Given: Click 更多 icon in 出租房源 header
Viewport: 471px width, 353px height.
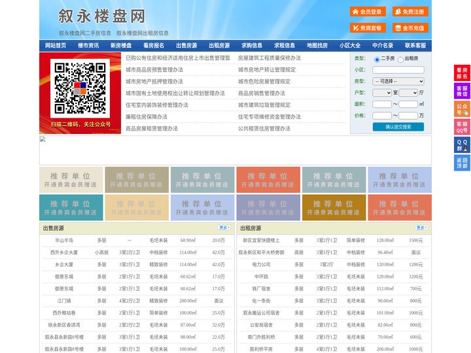Looking at the screenshot, I should pos(421,228).
